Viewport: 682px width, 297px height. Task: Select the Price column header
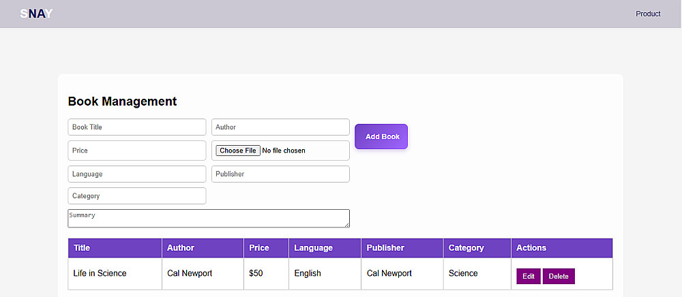259,248
